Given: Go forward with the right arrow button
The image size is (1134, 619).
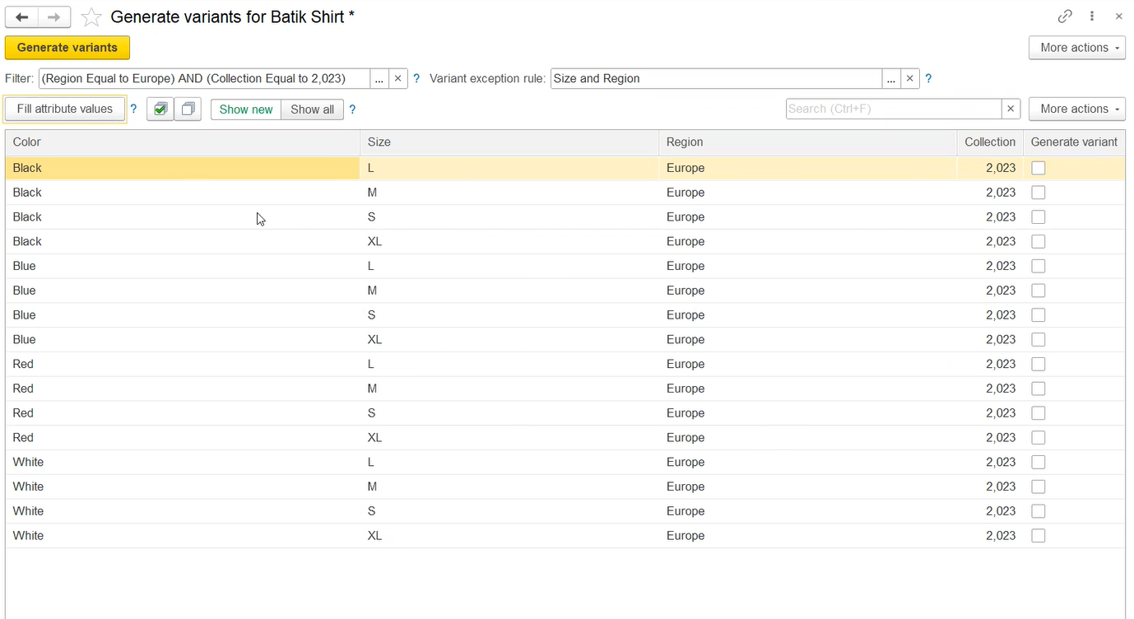Looking at the screenshot, I should [53, 17].
